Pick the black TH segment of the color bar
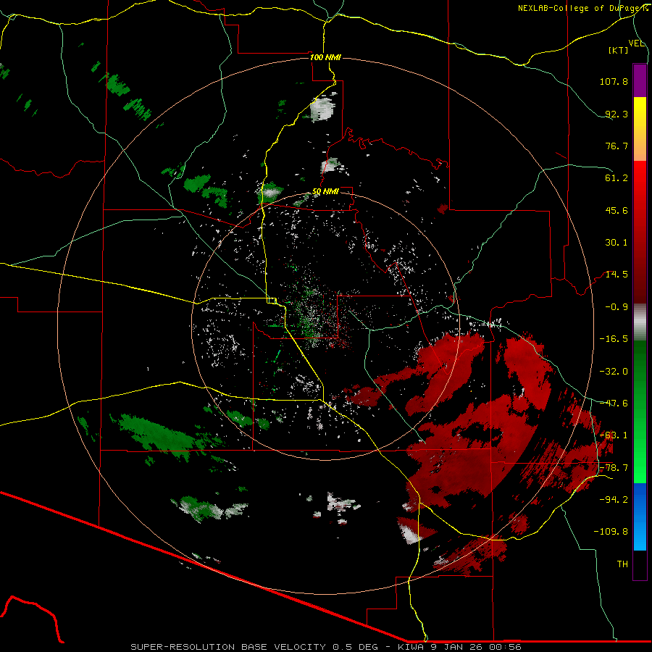This screenshot has width=652, height=652. [x=640, y=565]
